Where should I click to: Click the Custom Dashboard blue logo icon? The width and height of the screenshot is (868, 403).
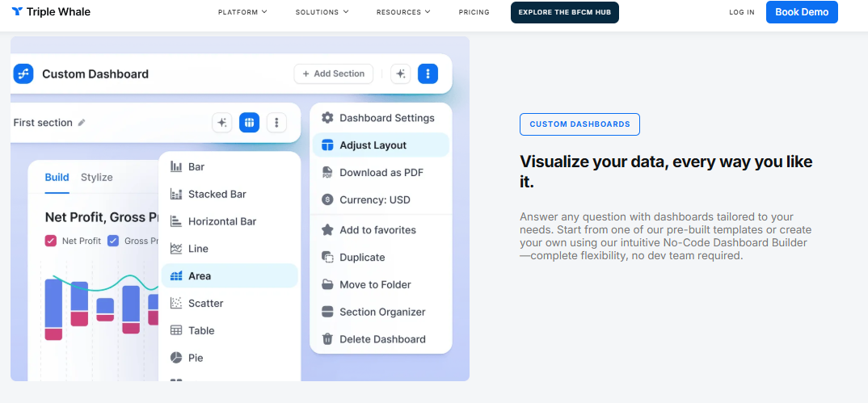tap(23, 73)
